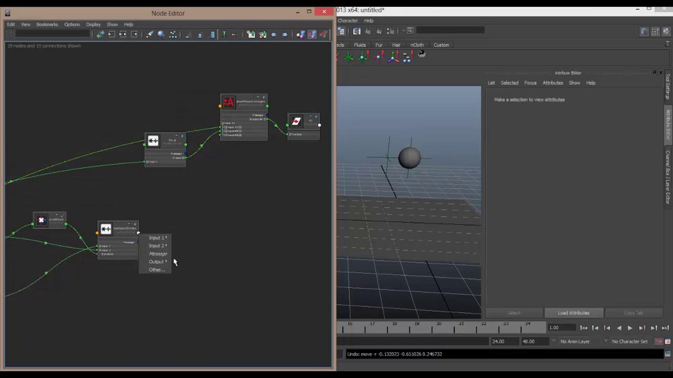Viewport: 673px width, 378px height.
Task: Open the Display menu in Node Editor
Action: [93, 24]
